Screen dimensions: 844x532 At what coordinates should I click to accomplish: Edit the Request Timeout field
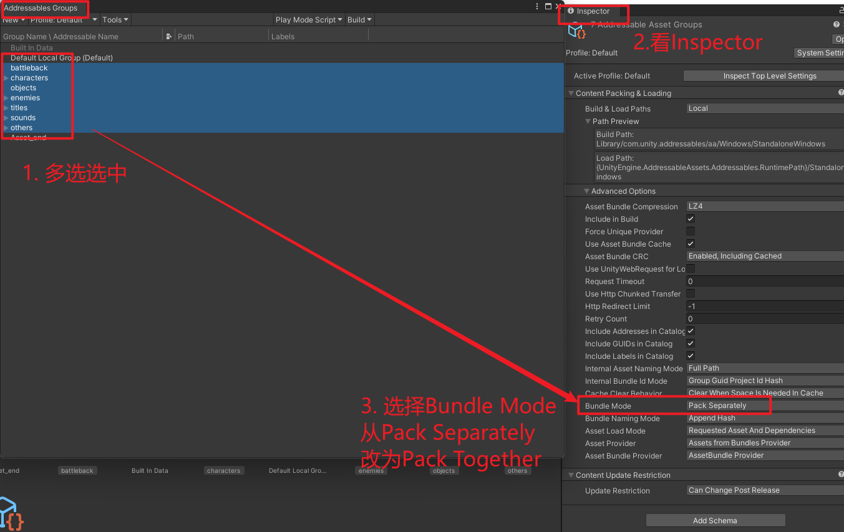pos(765,281)
